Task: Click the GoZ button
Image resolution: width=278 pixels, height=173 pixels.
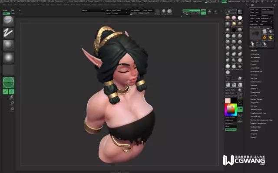Action: pos(252,21)
